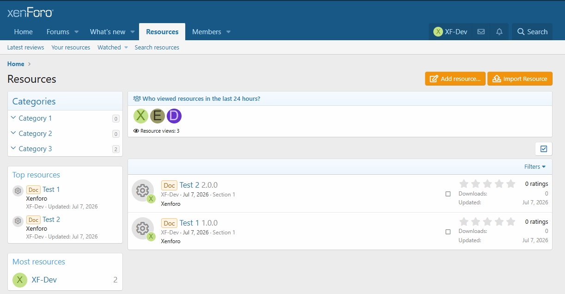Rate Test 2 with five stars
This screenshot has width=565, height=294.
[510, 184]
